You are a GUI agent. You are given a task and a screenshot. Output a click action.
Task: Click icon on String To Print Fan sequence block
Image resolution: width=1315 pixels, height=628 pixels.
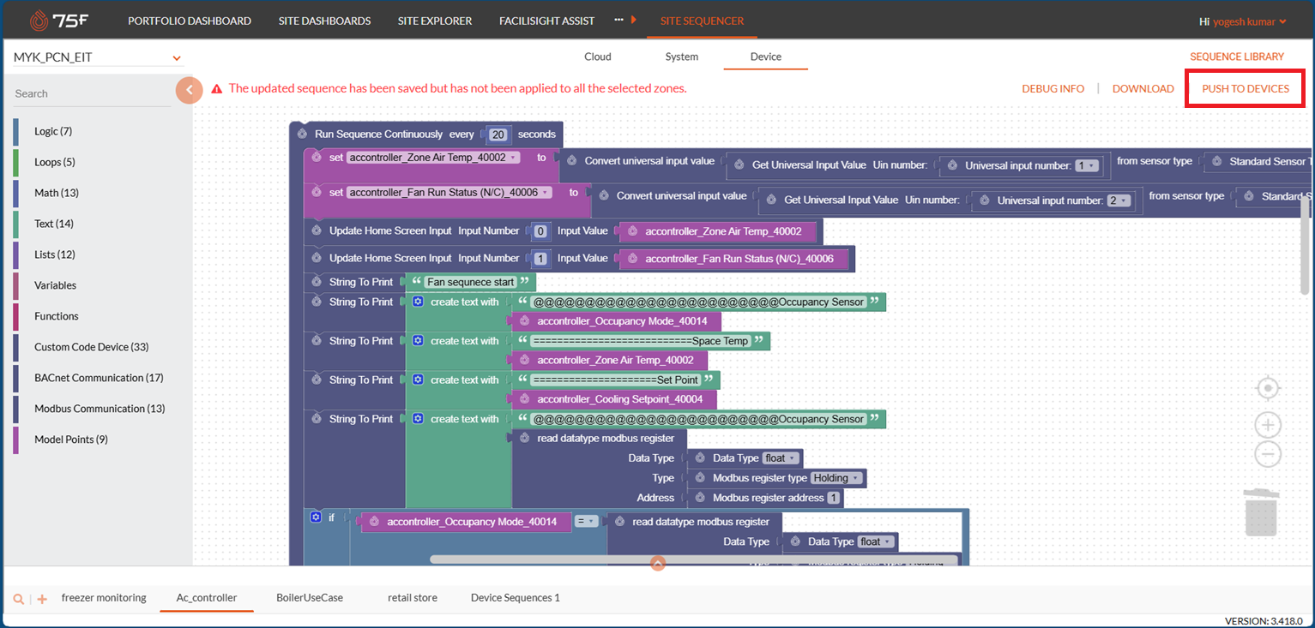point(316,282)
